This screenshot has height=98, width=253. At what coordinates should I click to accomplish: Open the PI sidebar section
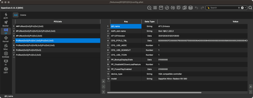pyautogui.click(x=6, y=63)
